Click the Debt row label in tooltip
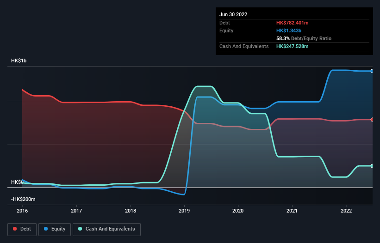380x243 pixels. pos(224,23)
